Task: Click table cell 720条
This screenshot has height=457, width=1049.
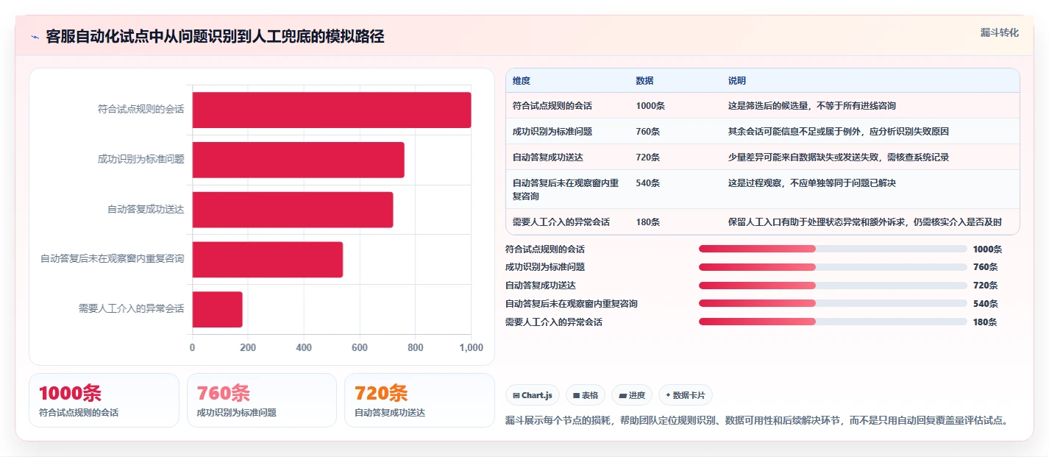Action: [648, 157]
